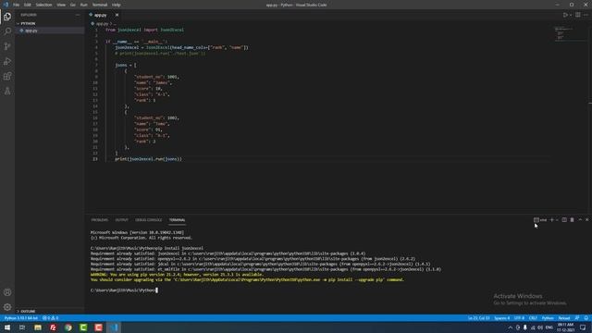Open the Run menu
This screenshot has height=333, width=592.
[84, 5]
